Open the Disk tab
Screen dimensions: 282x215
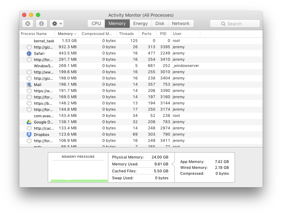[x=160, y=24]
